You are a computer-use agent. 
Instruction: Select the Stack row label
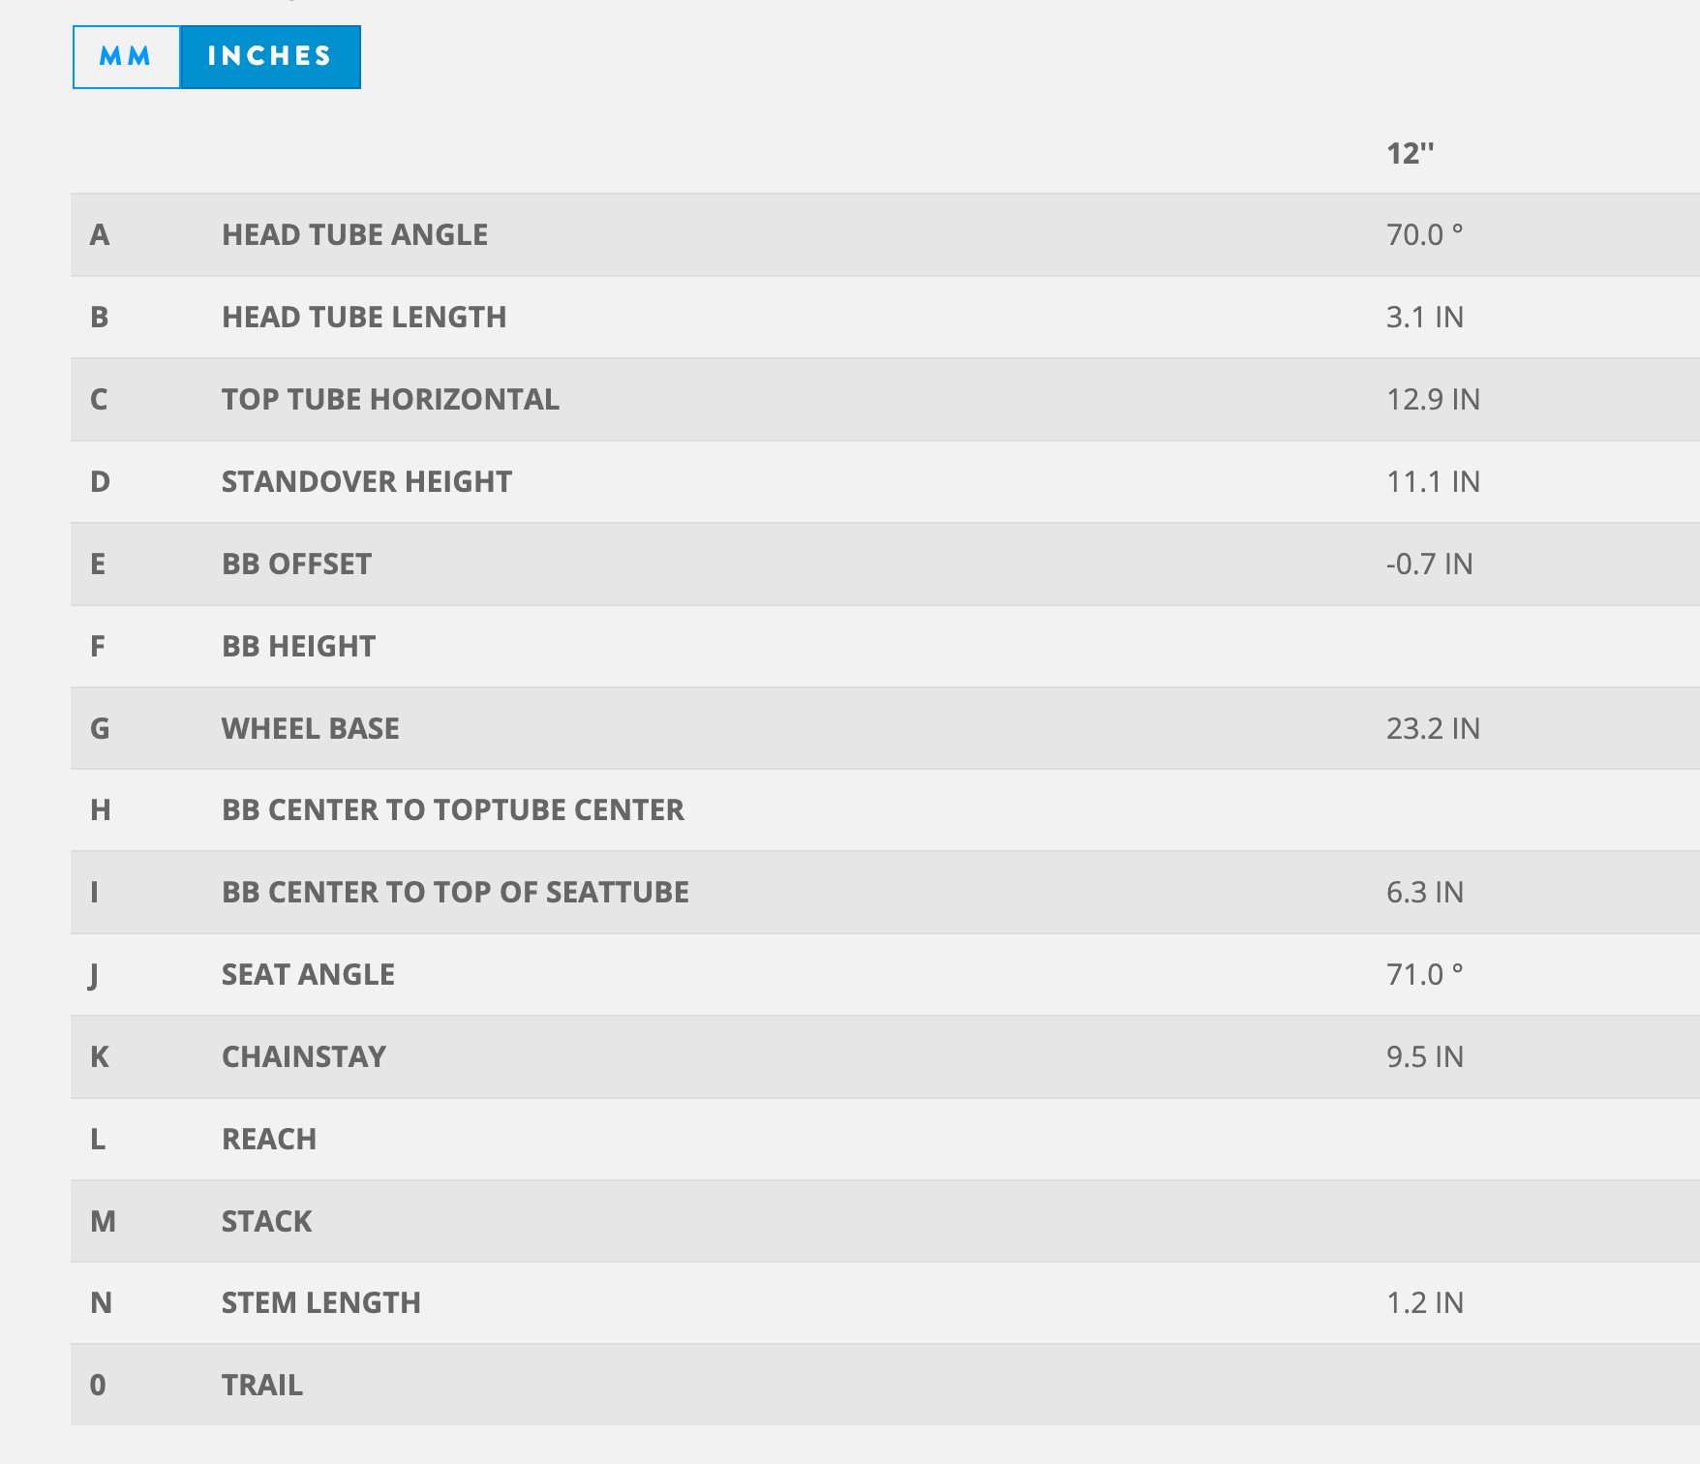[x=267, y=1221]
